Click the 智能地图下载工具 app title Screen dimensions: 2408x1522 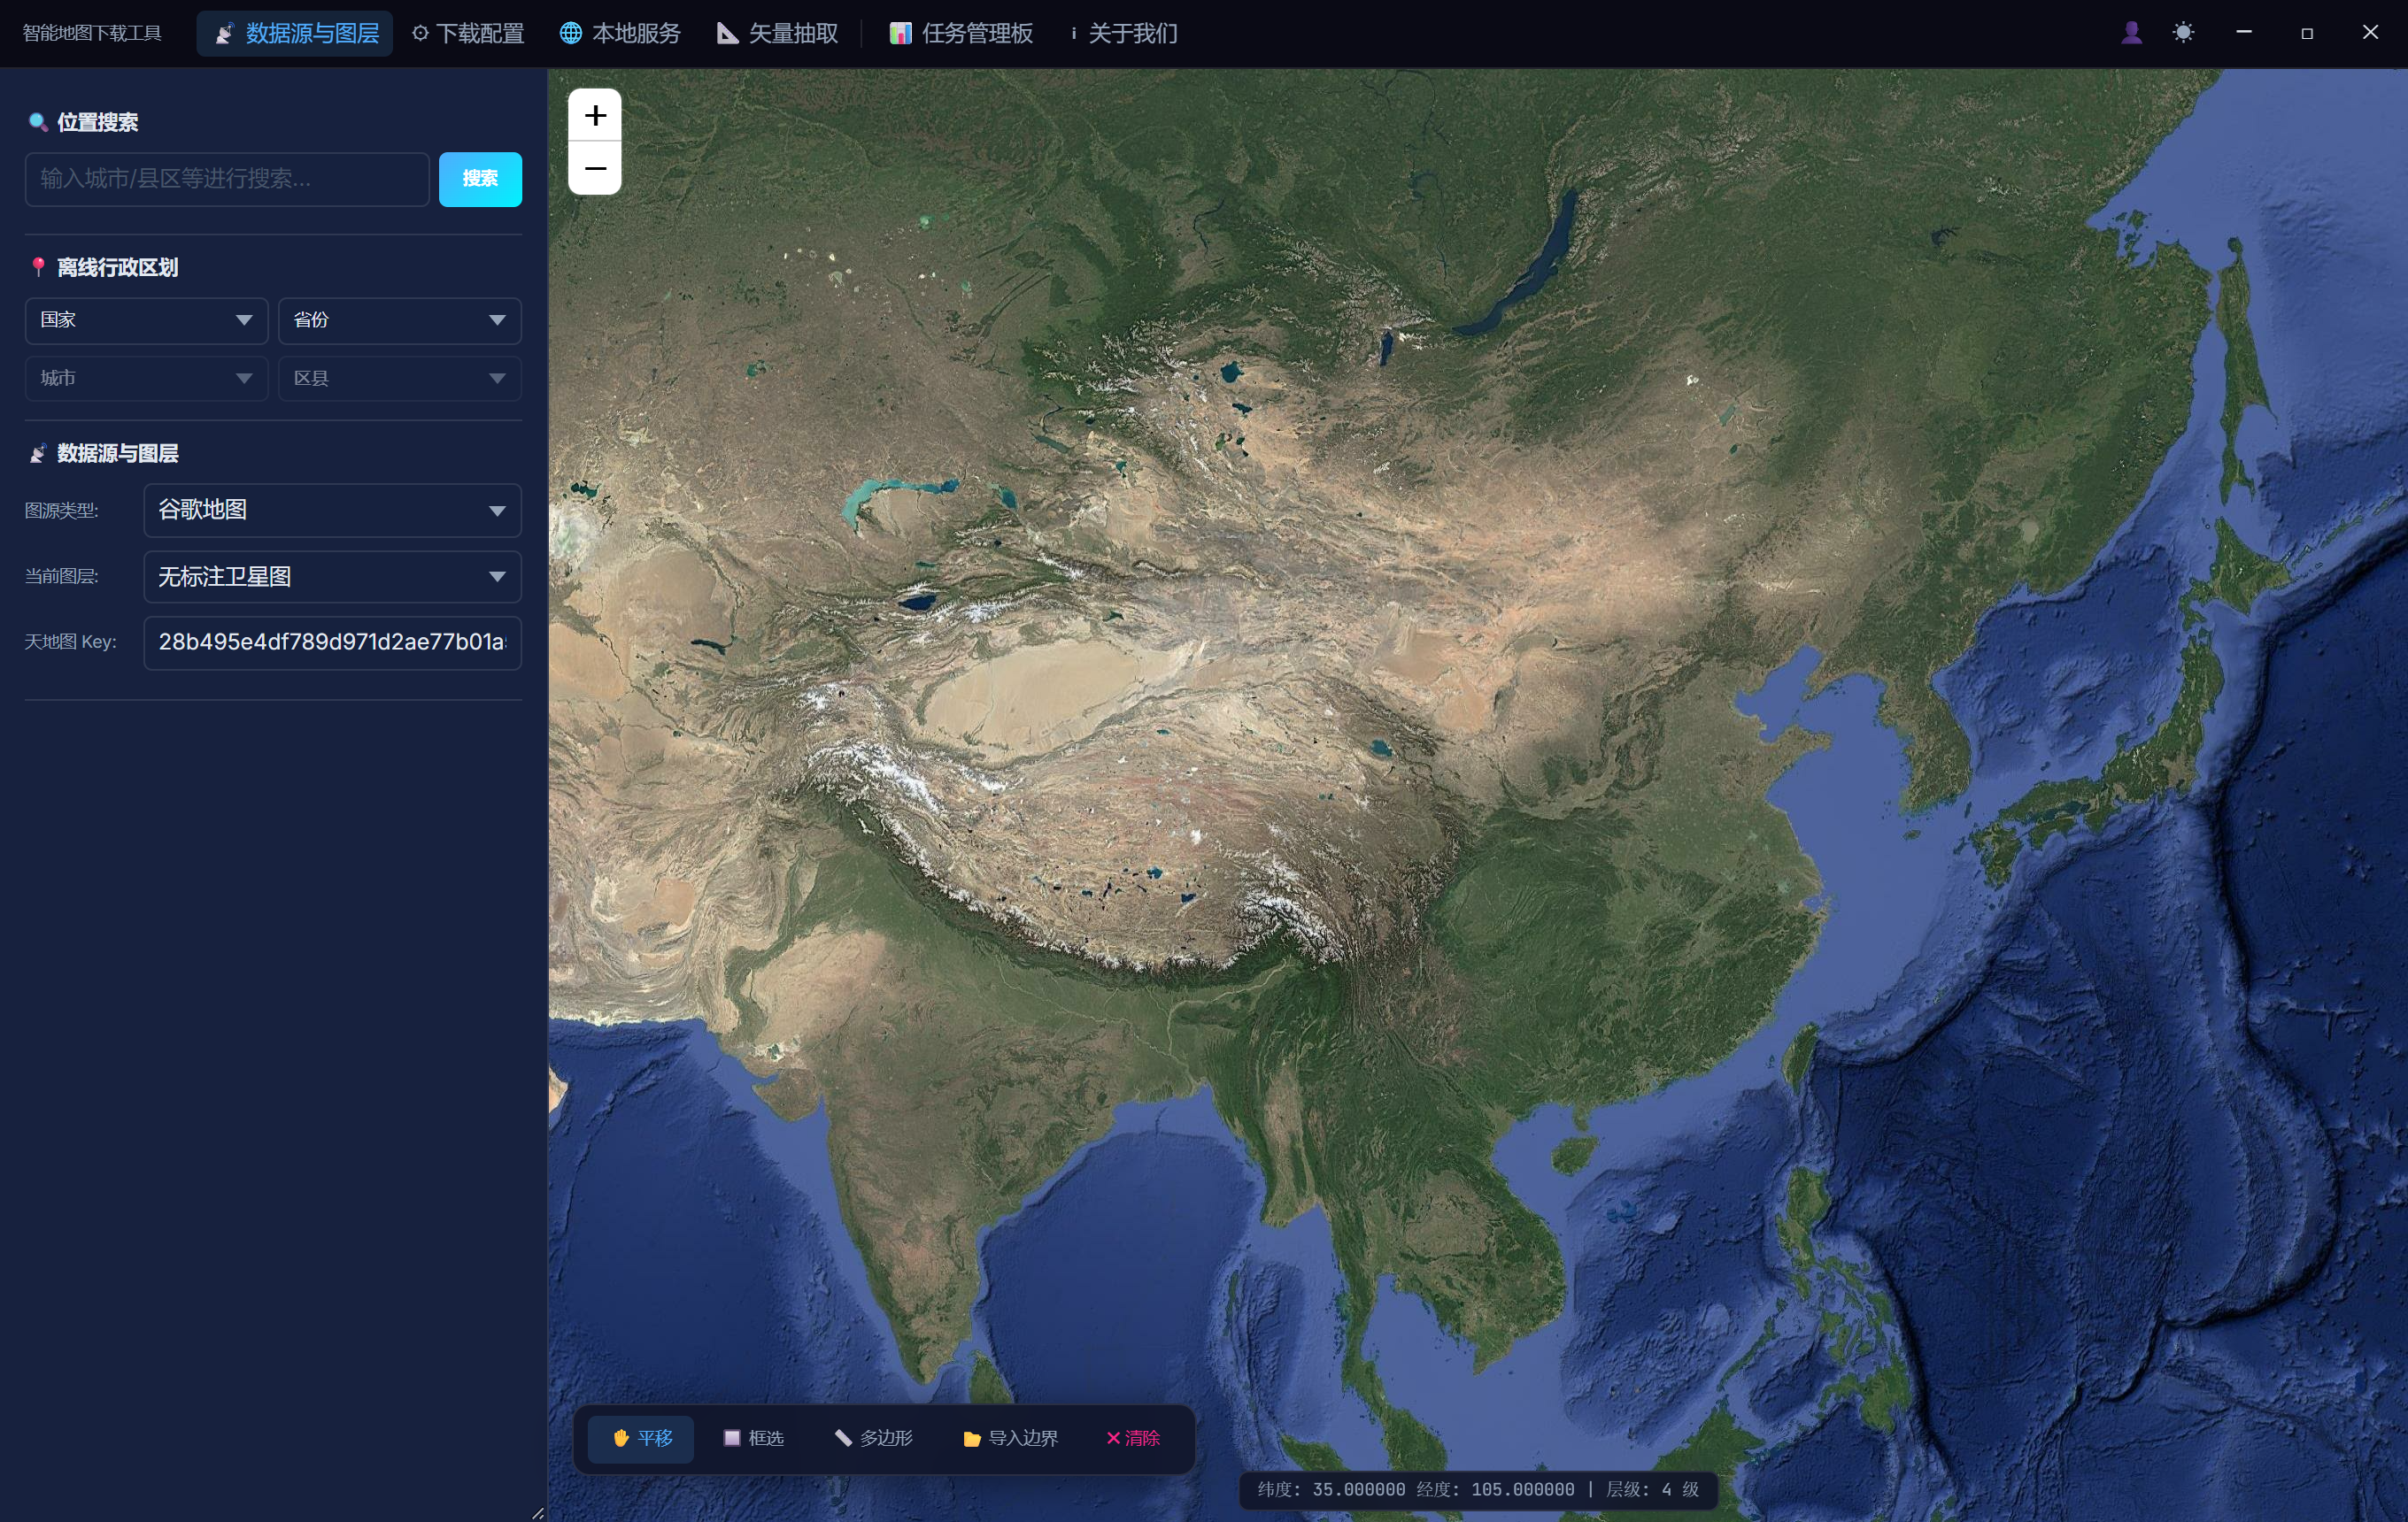[x=92, y=33]
